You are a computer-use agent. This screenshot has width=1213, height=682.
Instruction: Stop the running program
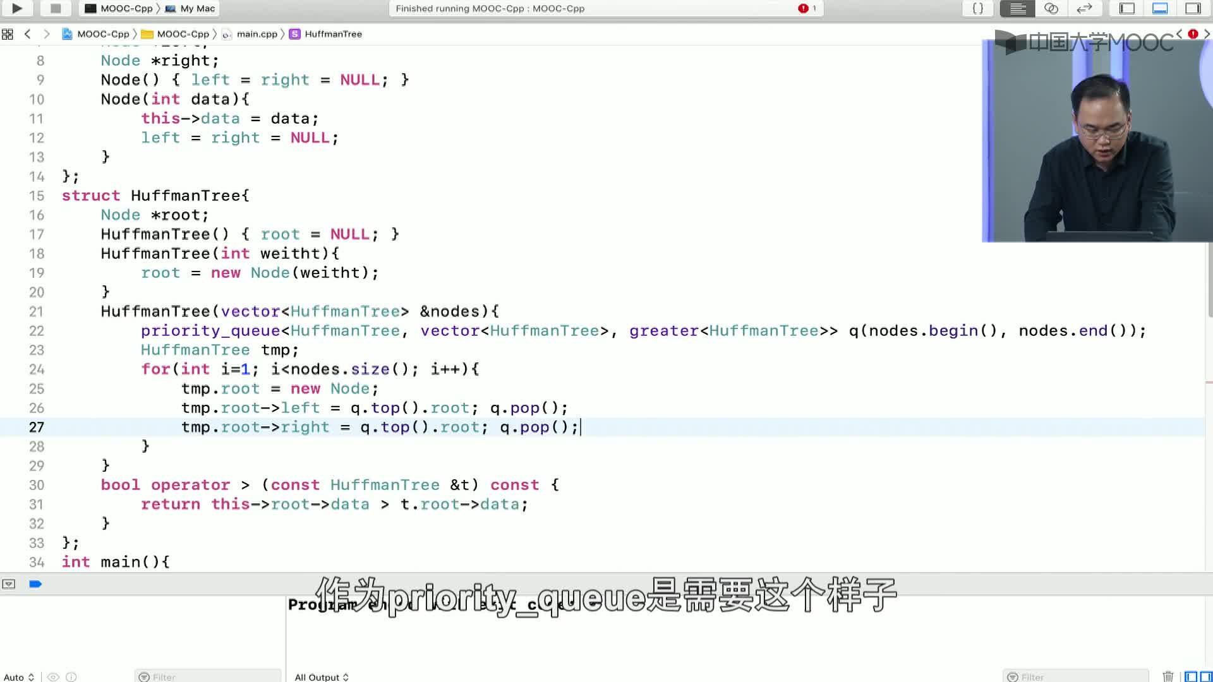coord(56,8)
